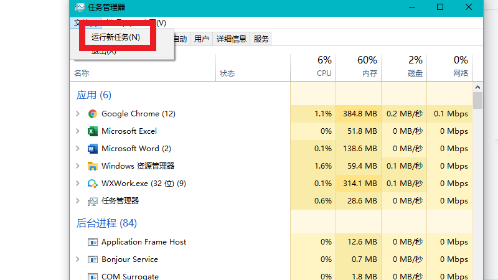Select the 任务管理器 process row icon
The width and height of the screenshot is (498, 280).
pyautogui.click(x=93, y=201)
